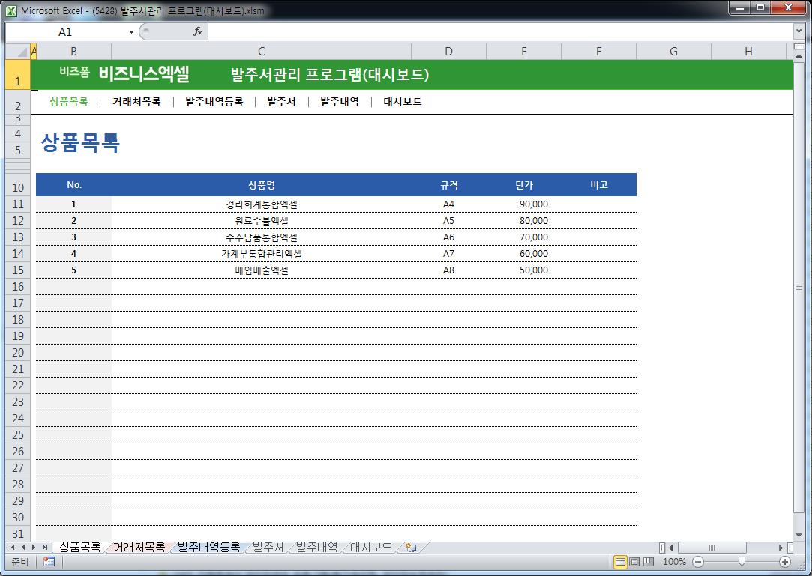Switch to the 대시보드 sheet tab
Image resolution: width=812 pixels, height=576 pixels.
pyautogui.click(x=371, y=547)
